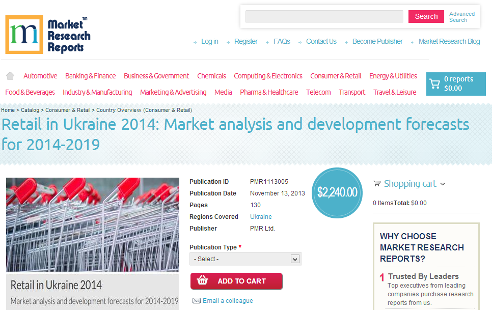Open the Automotive category
This screenshot has height=310, width=492.
pyautogui.click(x=40, y=75)
